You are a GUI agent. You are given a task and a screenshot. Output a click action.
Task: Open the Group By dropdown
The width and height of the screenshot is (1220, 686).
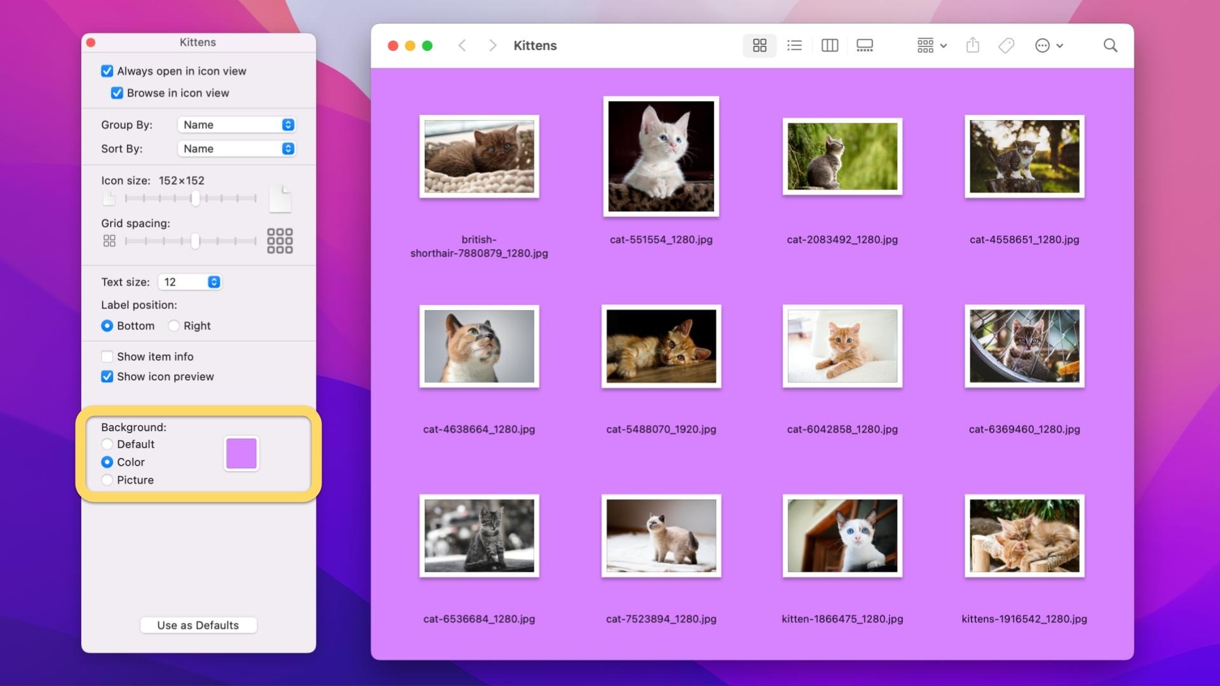click(x=236, y=125)
